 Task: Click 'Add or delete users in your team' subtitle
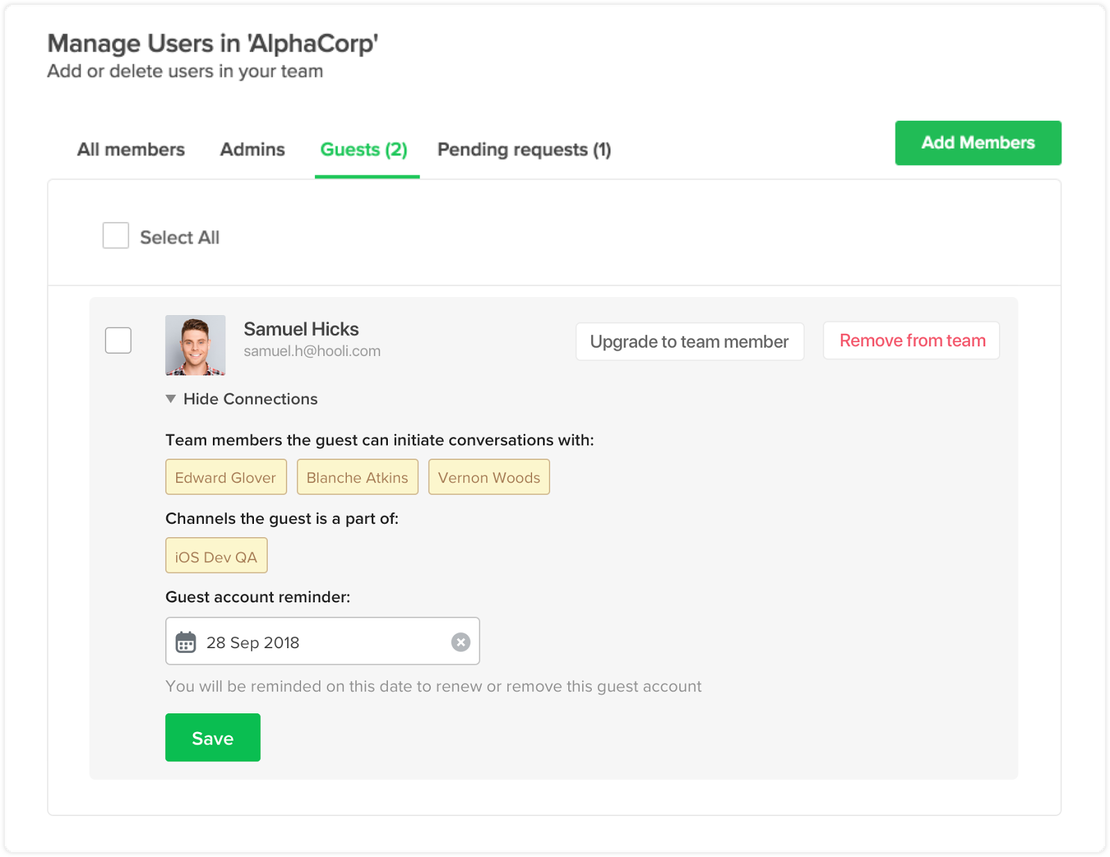click(185, 71)
